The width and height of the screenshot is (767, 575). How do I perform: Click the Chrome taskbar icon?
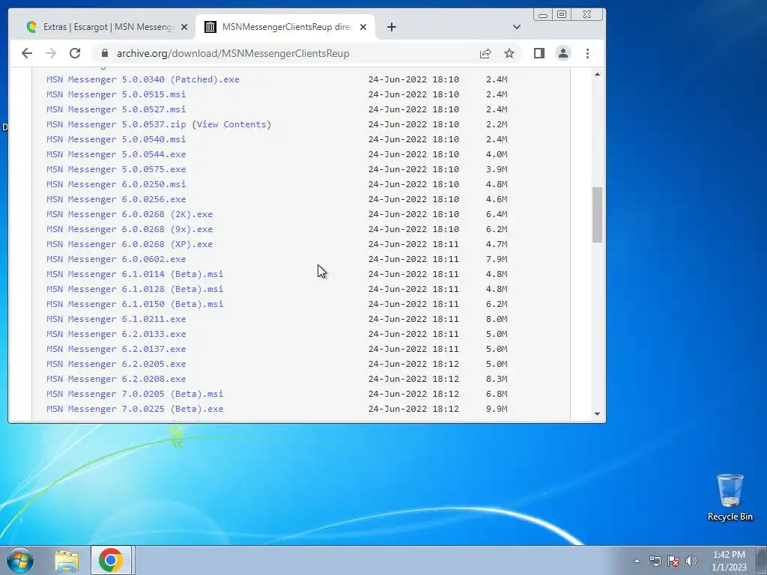point(111,560)
